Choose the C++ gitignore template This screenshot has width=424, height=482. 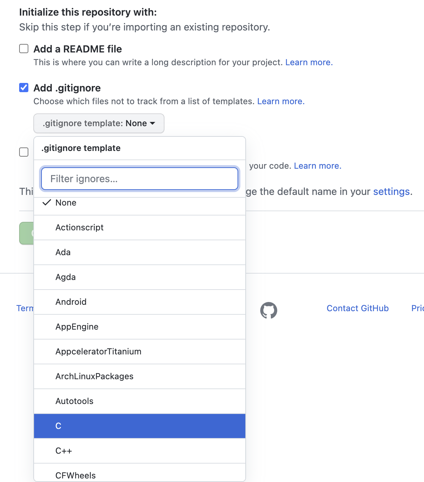click(140, 451)
